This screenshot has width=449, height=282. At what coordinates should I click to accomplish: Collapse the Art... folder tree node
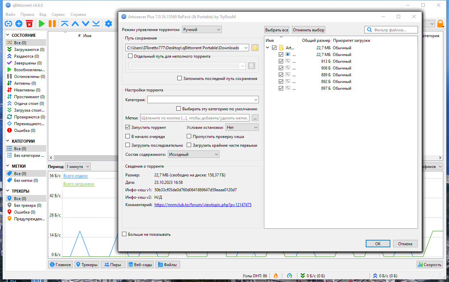pyautogui.click(x=268, y=48)
